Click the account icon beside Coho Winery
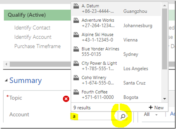This screenshot has width=176, height=129. click(x=77, y=78)
